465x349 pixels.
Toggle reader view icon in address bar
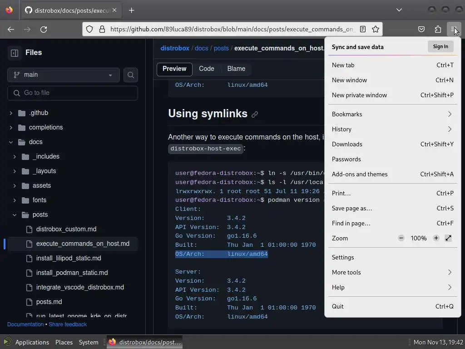coord(363,29)
